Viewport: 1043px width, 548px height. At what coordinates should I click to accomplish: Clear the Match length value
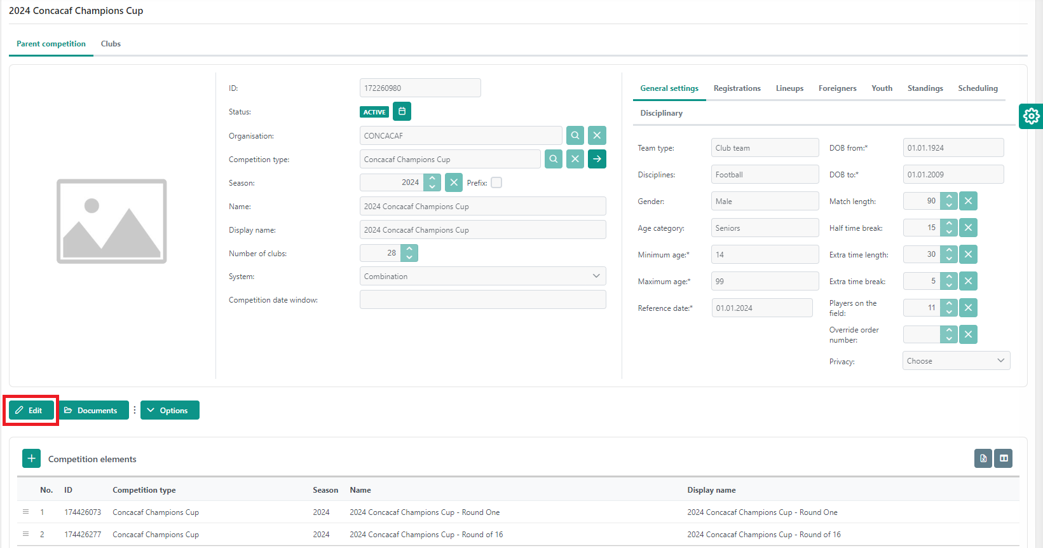[968, 201]
